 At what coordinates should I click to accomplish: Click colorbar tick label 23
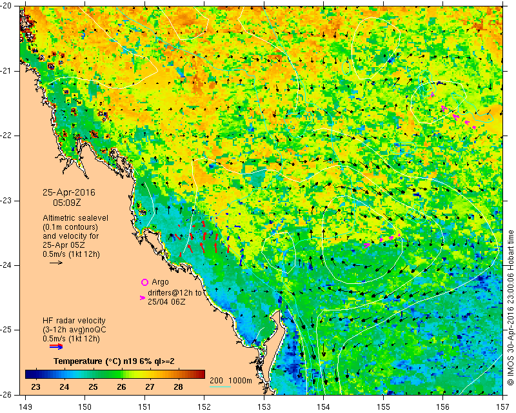(x=36, y=387)
